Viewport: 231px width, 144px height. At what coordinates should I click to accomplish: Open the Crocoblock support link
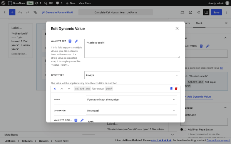tap(218, 140)
